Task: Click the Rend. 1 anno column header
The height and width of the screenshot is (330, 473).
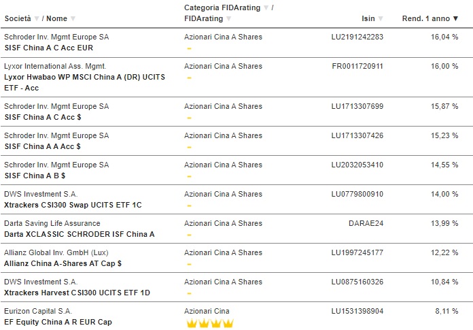Action: click(426, 19)
